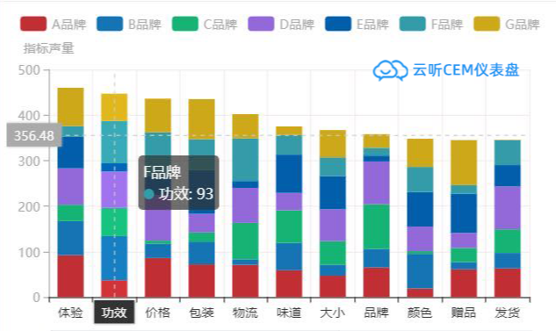Click the yellow G品牌 segment of 体验 bar
The image size is (556, 331).
[x=70, y=107]
